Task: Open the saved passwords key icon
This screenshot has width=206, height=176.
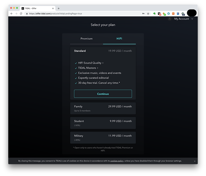Action: (x=143, y=13)
